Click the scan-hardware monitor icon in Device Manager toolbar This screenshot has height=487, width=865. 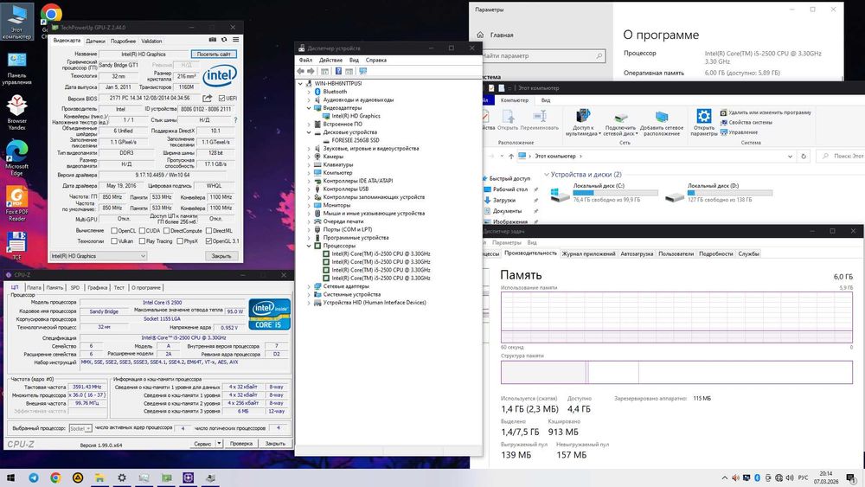363,71
